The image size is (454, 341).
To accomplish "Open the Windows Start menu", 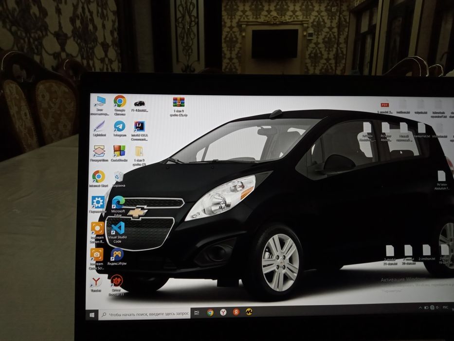I will click(x=92, y=315).
